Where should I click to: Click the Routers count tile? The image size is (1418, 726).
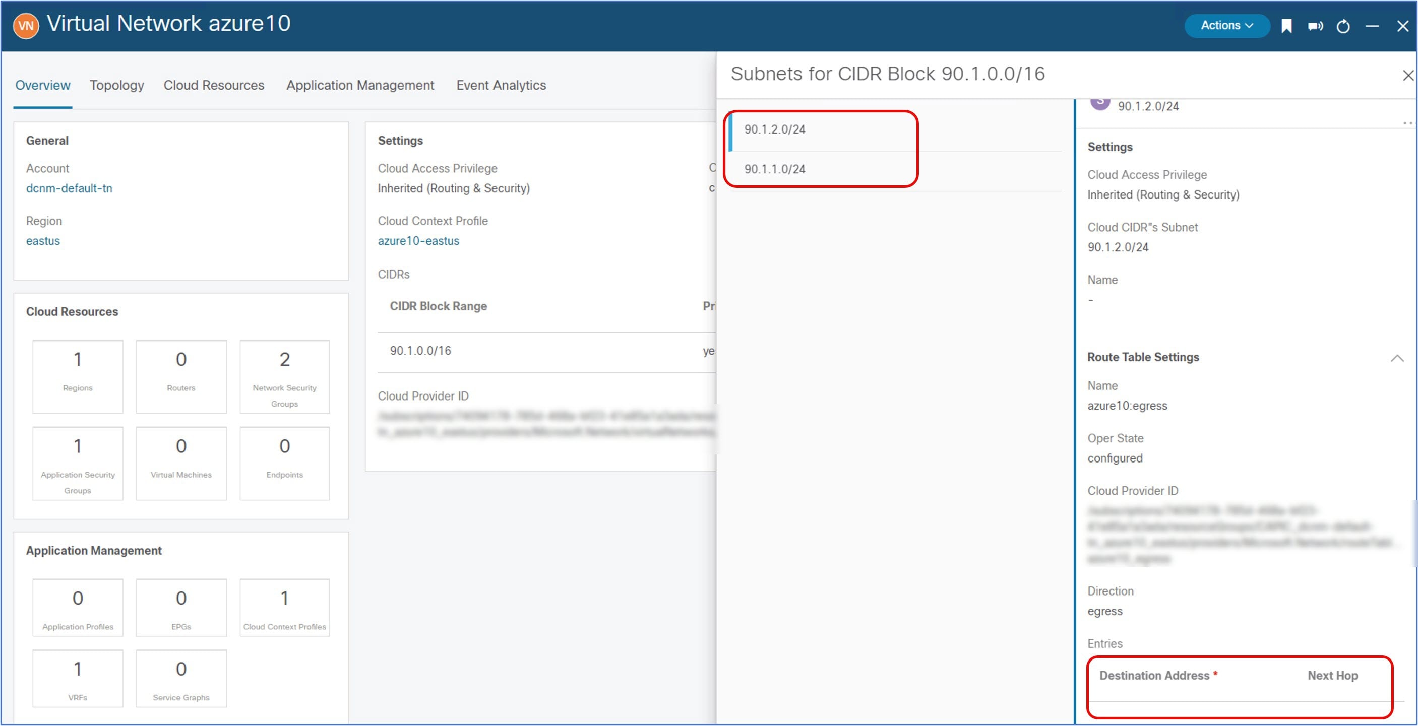pyautogui.click(x=181, y=376)
